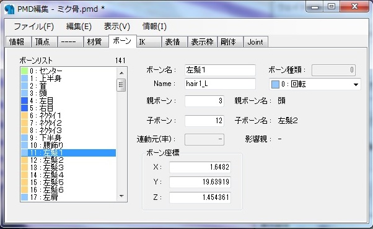Select bone 2 : 首 in list
Image resolution: width=373 pixels, height=229 pixels.
pos(68,85)
